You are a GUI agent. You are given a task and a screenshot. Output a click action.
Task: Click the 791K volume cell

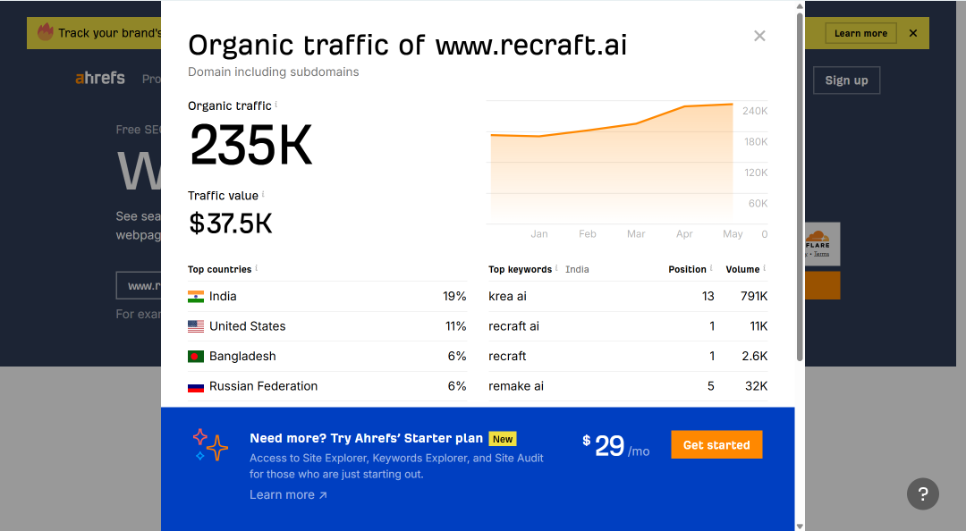coord(754,296)
